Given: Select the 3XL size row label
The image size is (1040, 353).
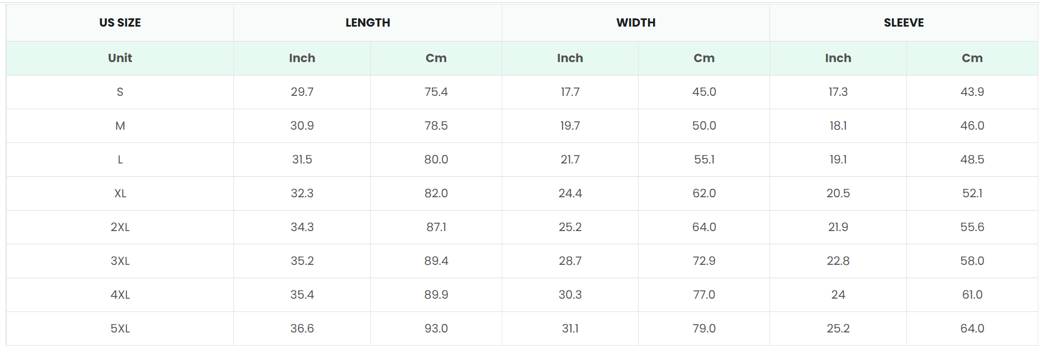Looking at the screenshot, I should click(120, 261).
